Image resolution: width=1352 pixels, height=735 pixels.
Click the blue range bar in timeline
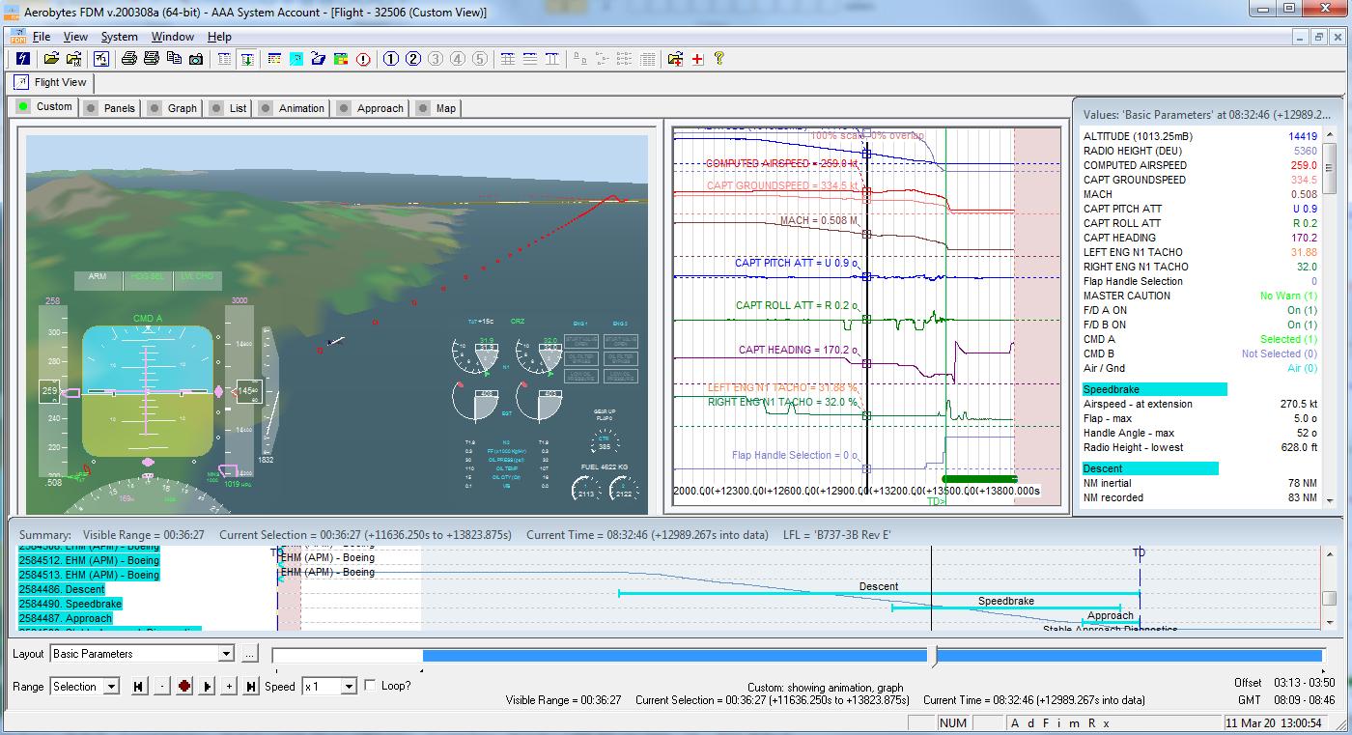coord(871,656)
